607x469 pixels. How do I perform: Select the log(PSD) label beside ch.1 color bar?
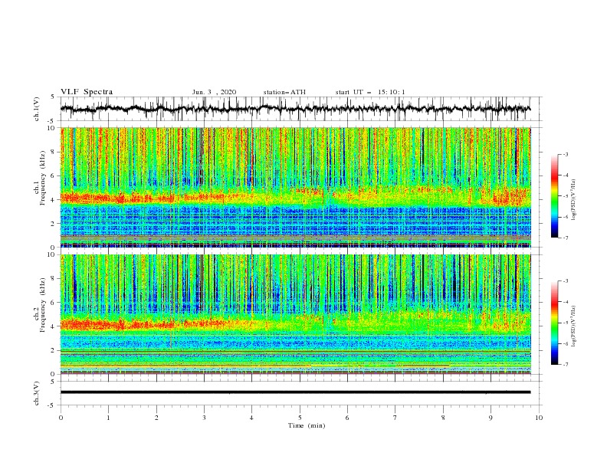pos(573,200)
